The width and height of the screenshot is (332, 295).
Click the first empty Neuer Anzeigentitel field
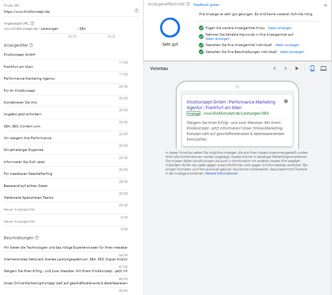(x=66, y=209)
